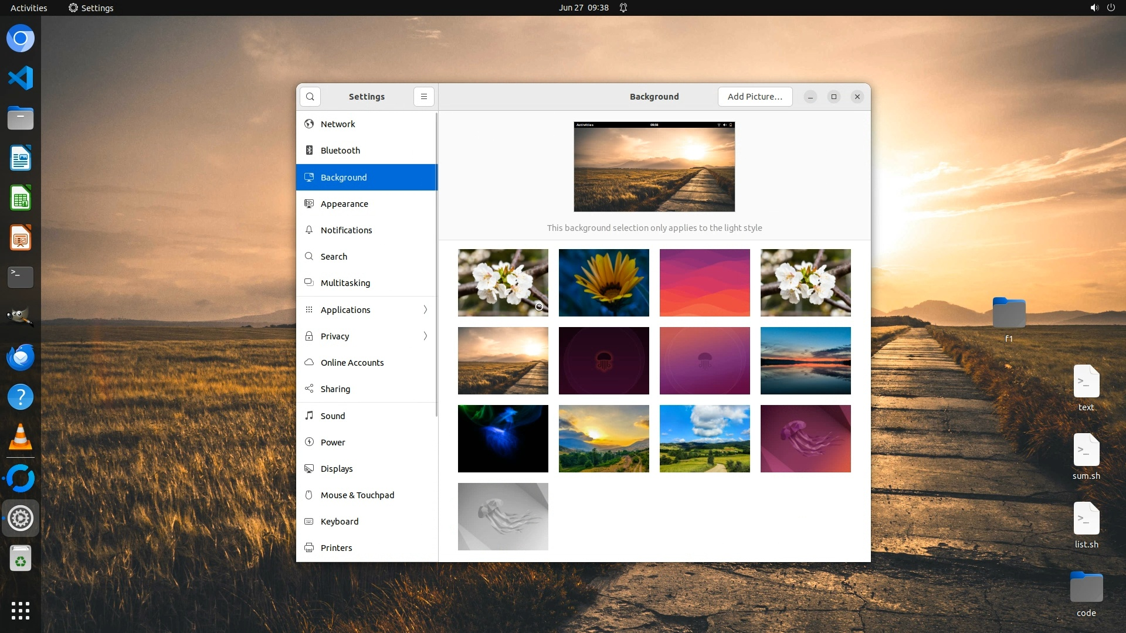Click the Printers icon in sidebar

[x=309, y=548]
